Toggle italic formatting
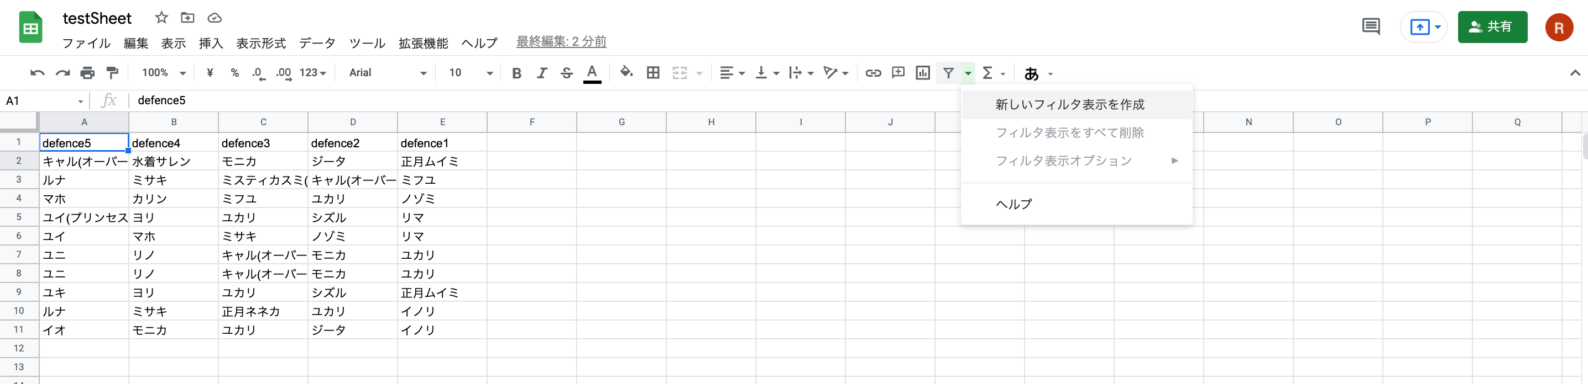The height and width of the screenshot is (384, 1588). [541, 73]
